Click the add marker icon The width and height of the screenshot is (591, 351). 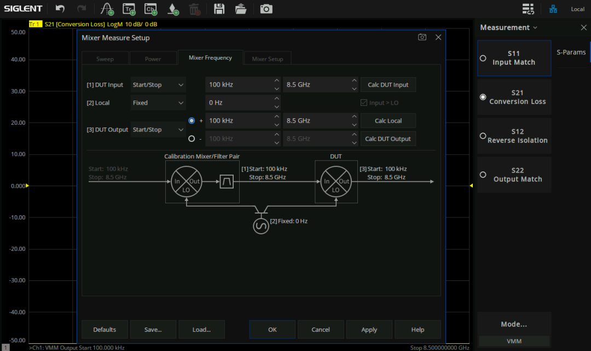(x=173, y=9)
